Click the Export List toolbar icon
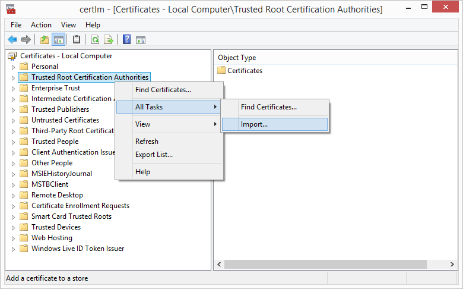Image resolution: width=463 pixels, height=289 pixels. tap(109, 40)
